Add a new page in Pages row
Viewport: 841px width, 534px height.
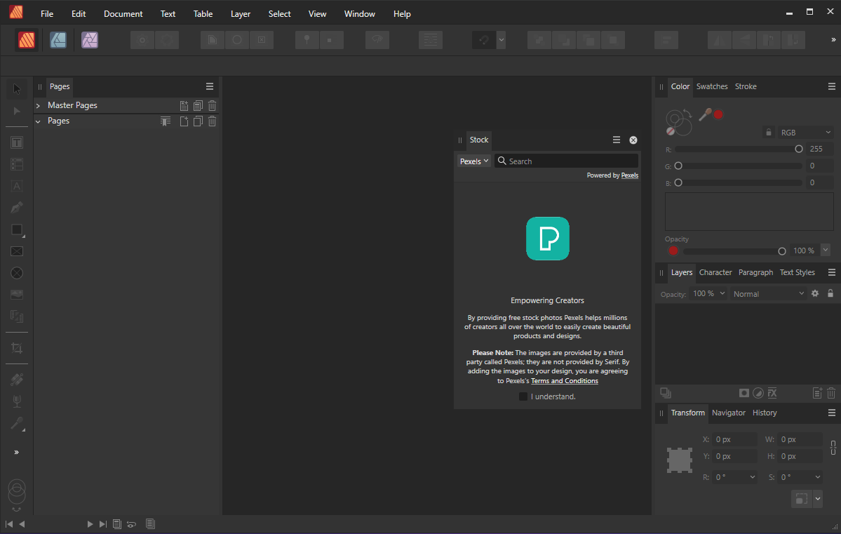(x=184, y=121)
